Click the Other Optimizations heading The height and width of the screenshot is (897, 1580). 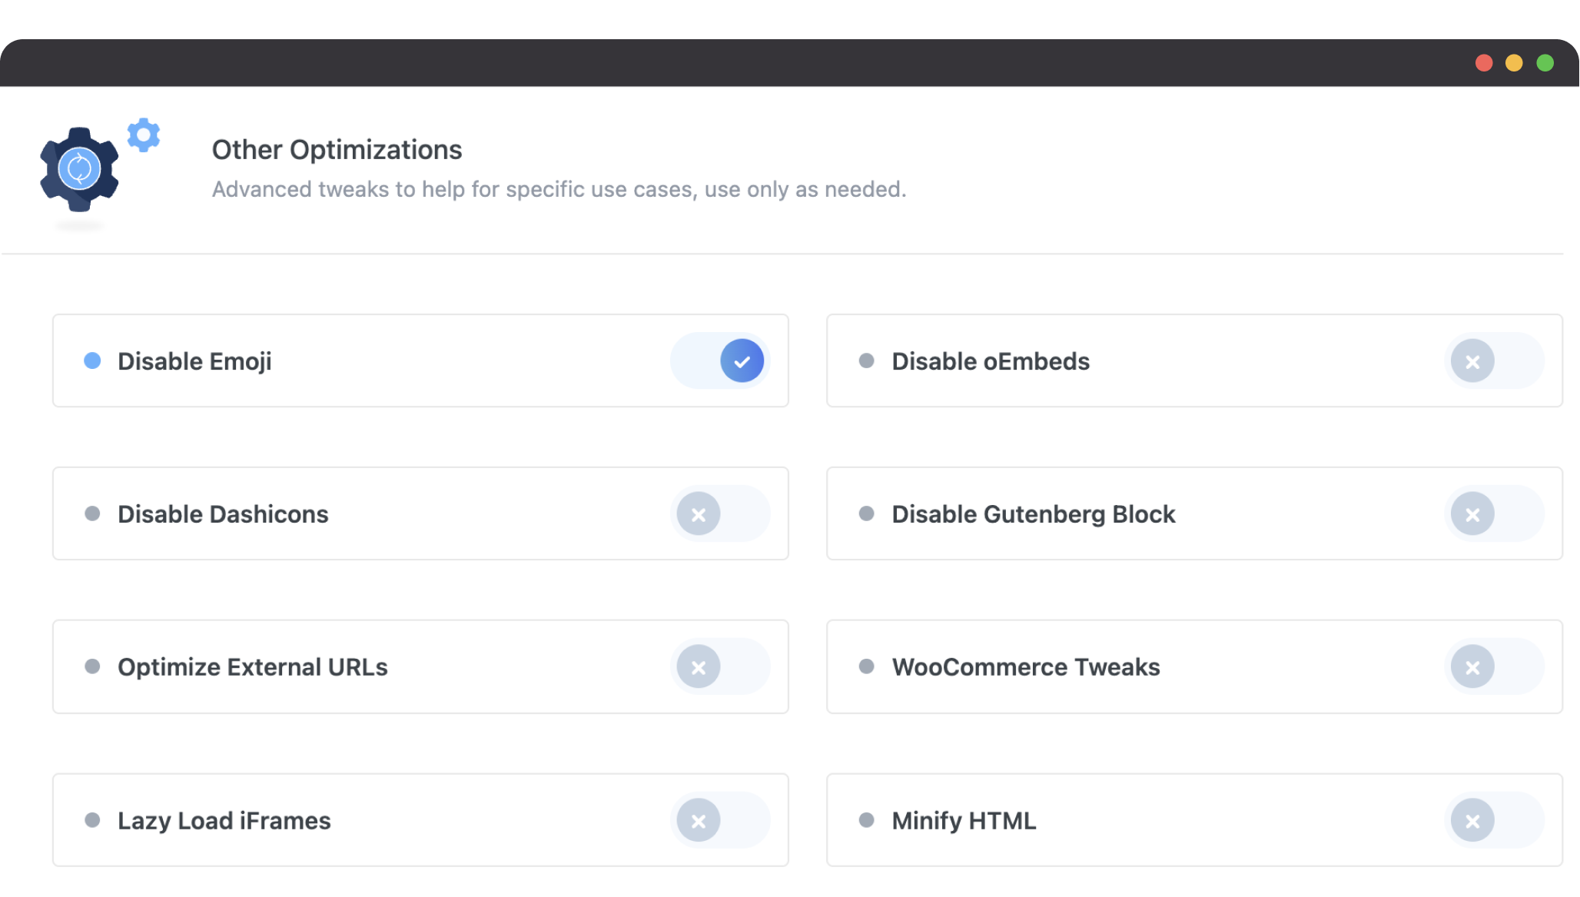[337, 150]
